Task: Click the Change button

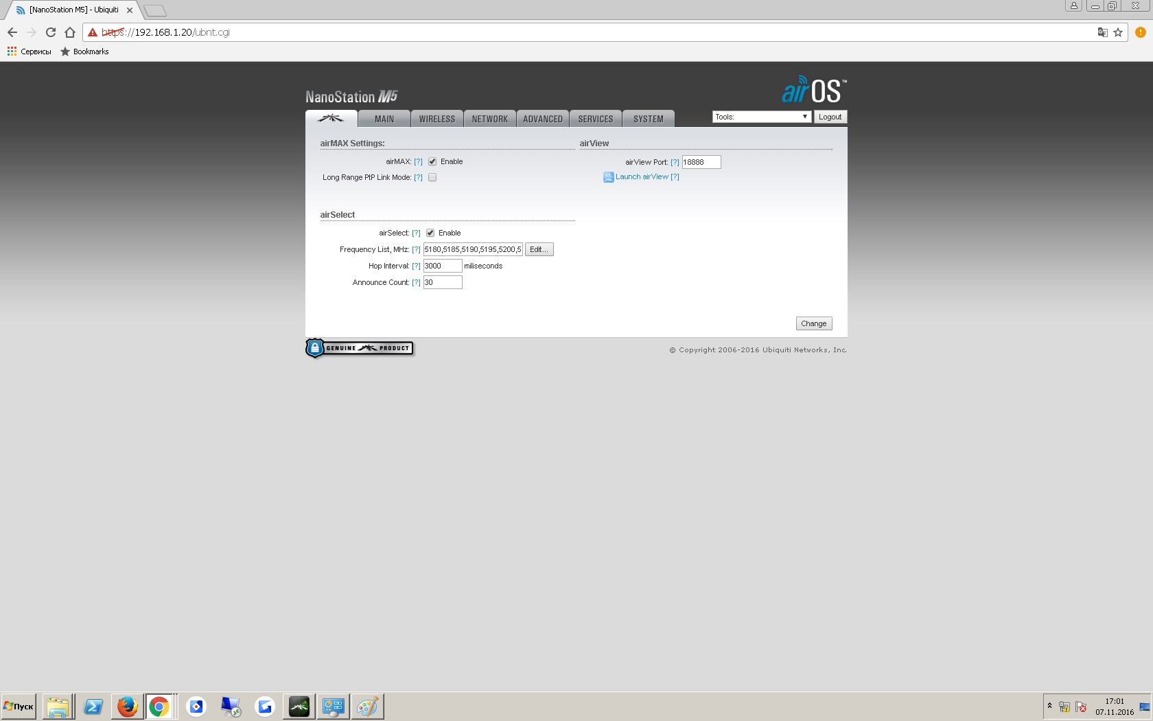Action: [814, 323]
